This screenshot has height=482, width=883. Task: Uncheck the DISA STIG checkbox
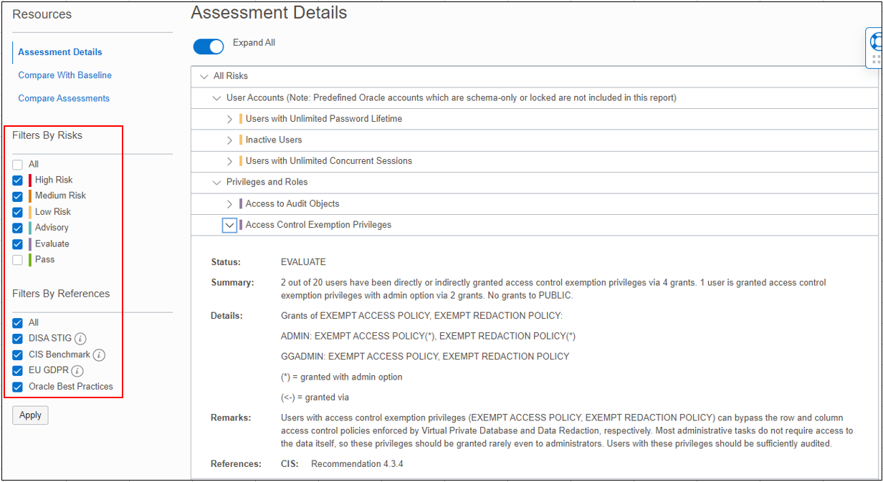tap(18, 339)
